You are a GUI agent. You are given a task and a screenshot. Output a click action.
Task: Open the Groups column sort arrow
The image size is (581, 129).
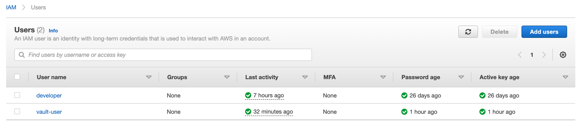coord(227,77)
